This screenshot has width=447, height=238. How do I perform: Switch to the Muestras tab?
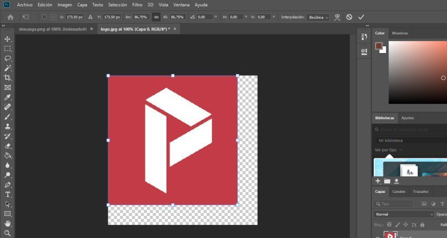pyautogui.click(x=400, y=33)
